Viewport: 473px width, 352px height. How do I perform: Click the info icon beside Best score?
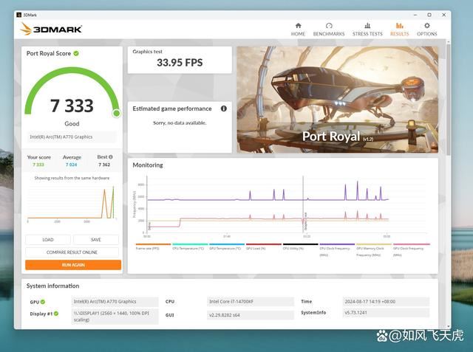tap(111, 156)
